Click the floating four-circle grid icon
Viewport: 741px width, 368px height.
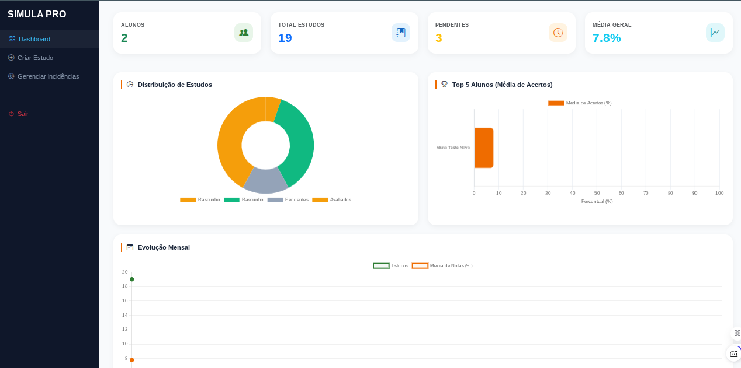click(x=737, y=333)
